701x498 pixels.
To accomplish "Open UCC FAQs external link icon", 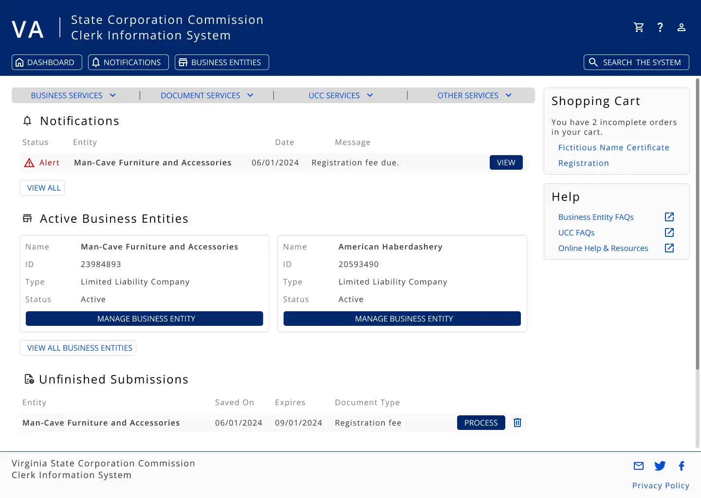I will 669,232.
